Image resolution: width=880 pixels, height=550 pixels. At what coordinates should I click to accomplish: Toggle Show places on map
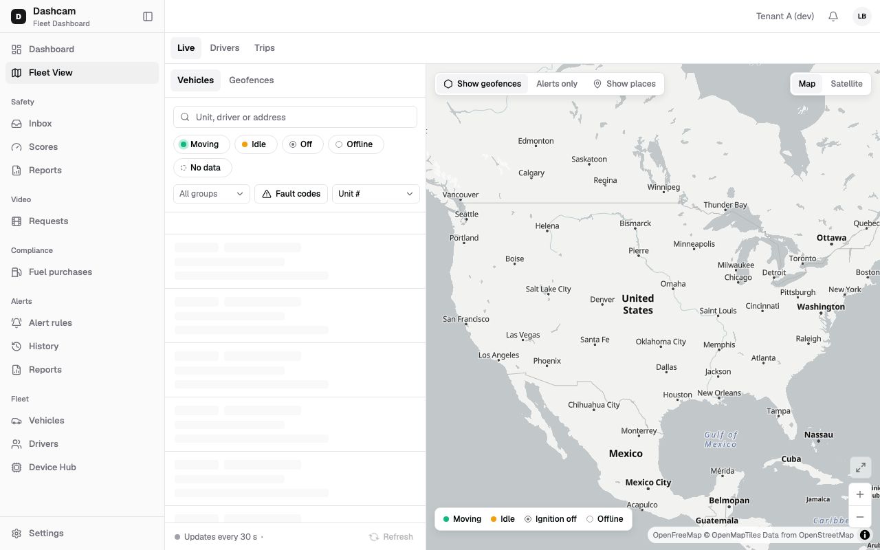point(624,84)
